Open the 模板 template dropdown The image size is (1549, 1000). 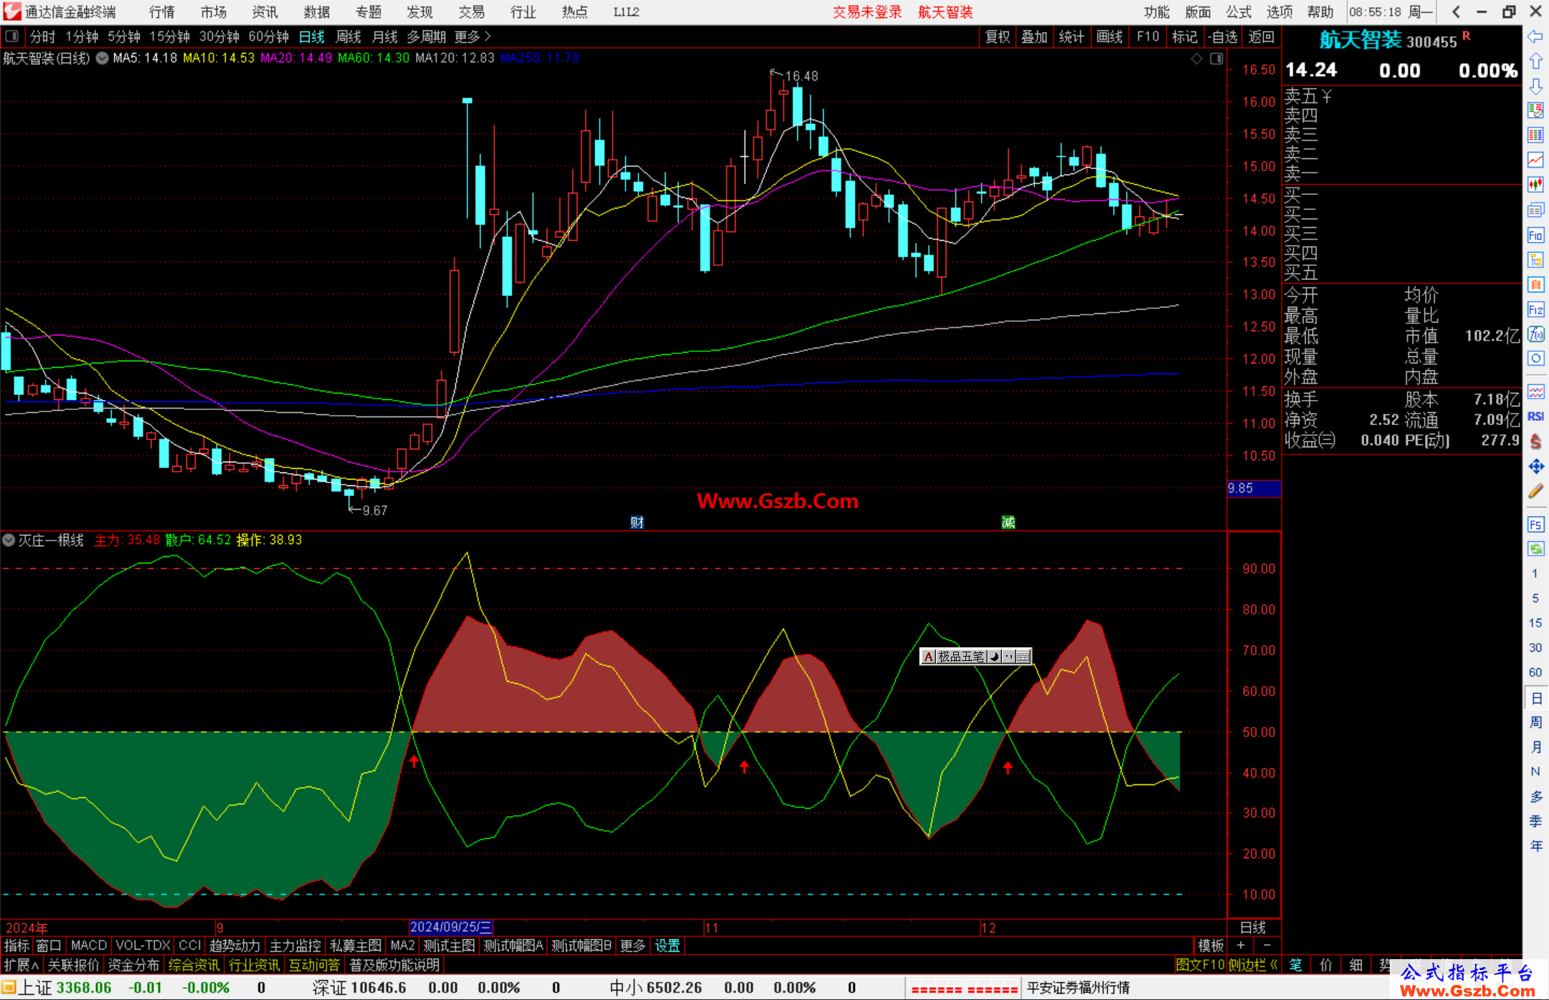pos(1211,946)
